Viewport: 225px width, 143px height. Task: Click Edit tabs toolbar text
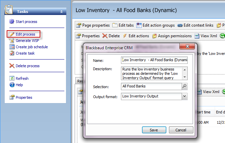tap(126, 25)
